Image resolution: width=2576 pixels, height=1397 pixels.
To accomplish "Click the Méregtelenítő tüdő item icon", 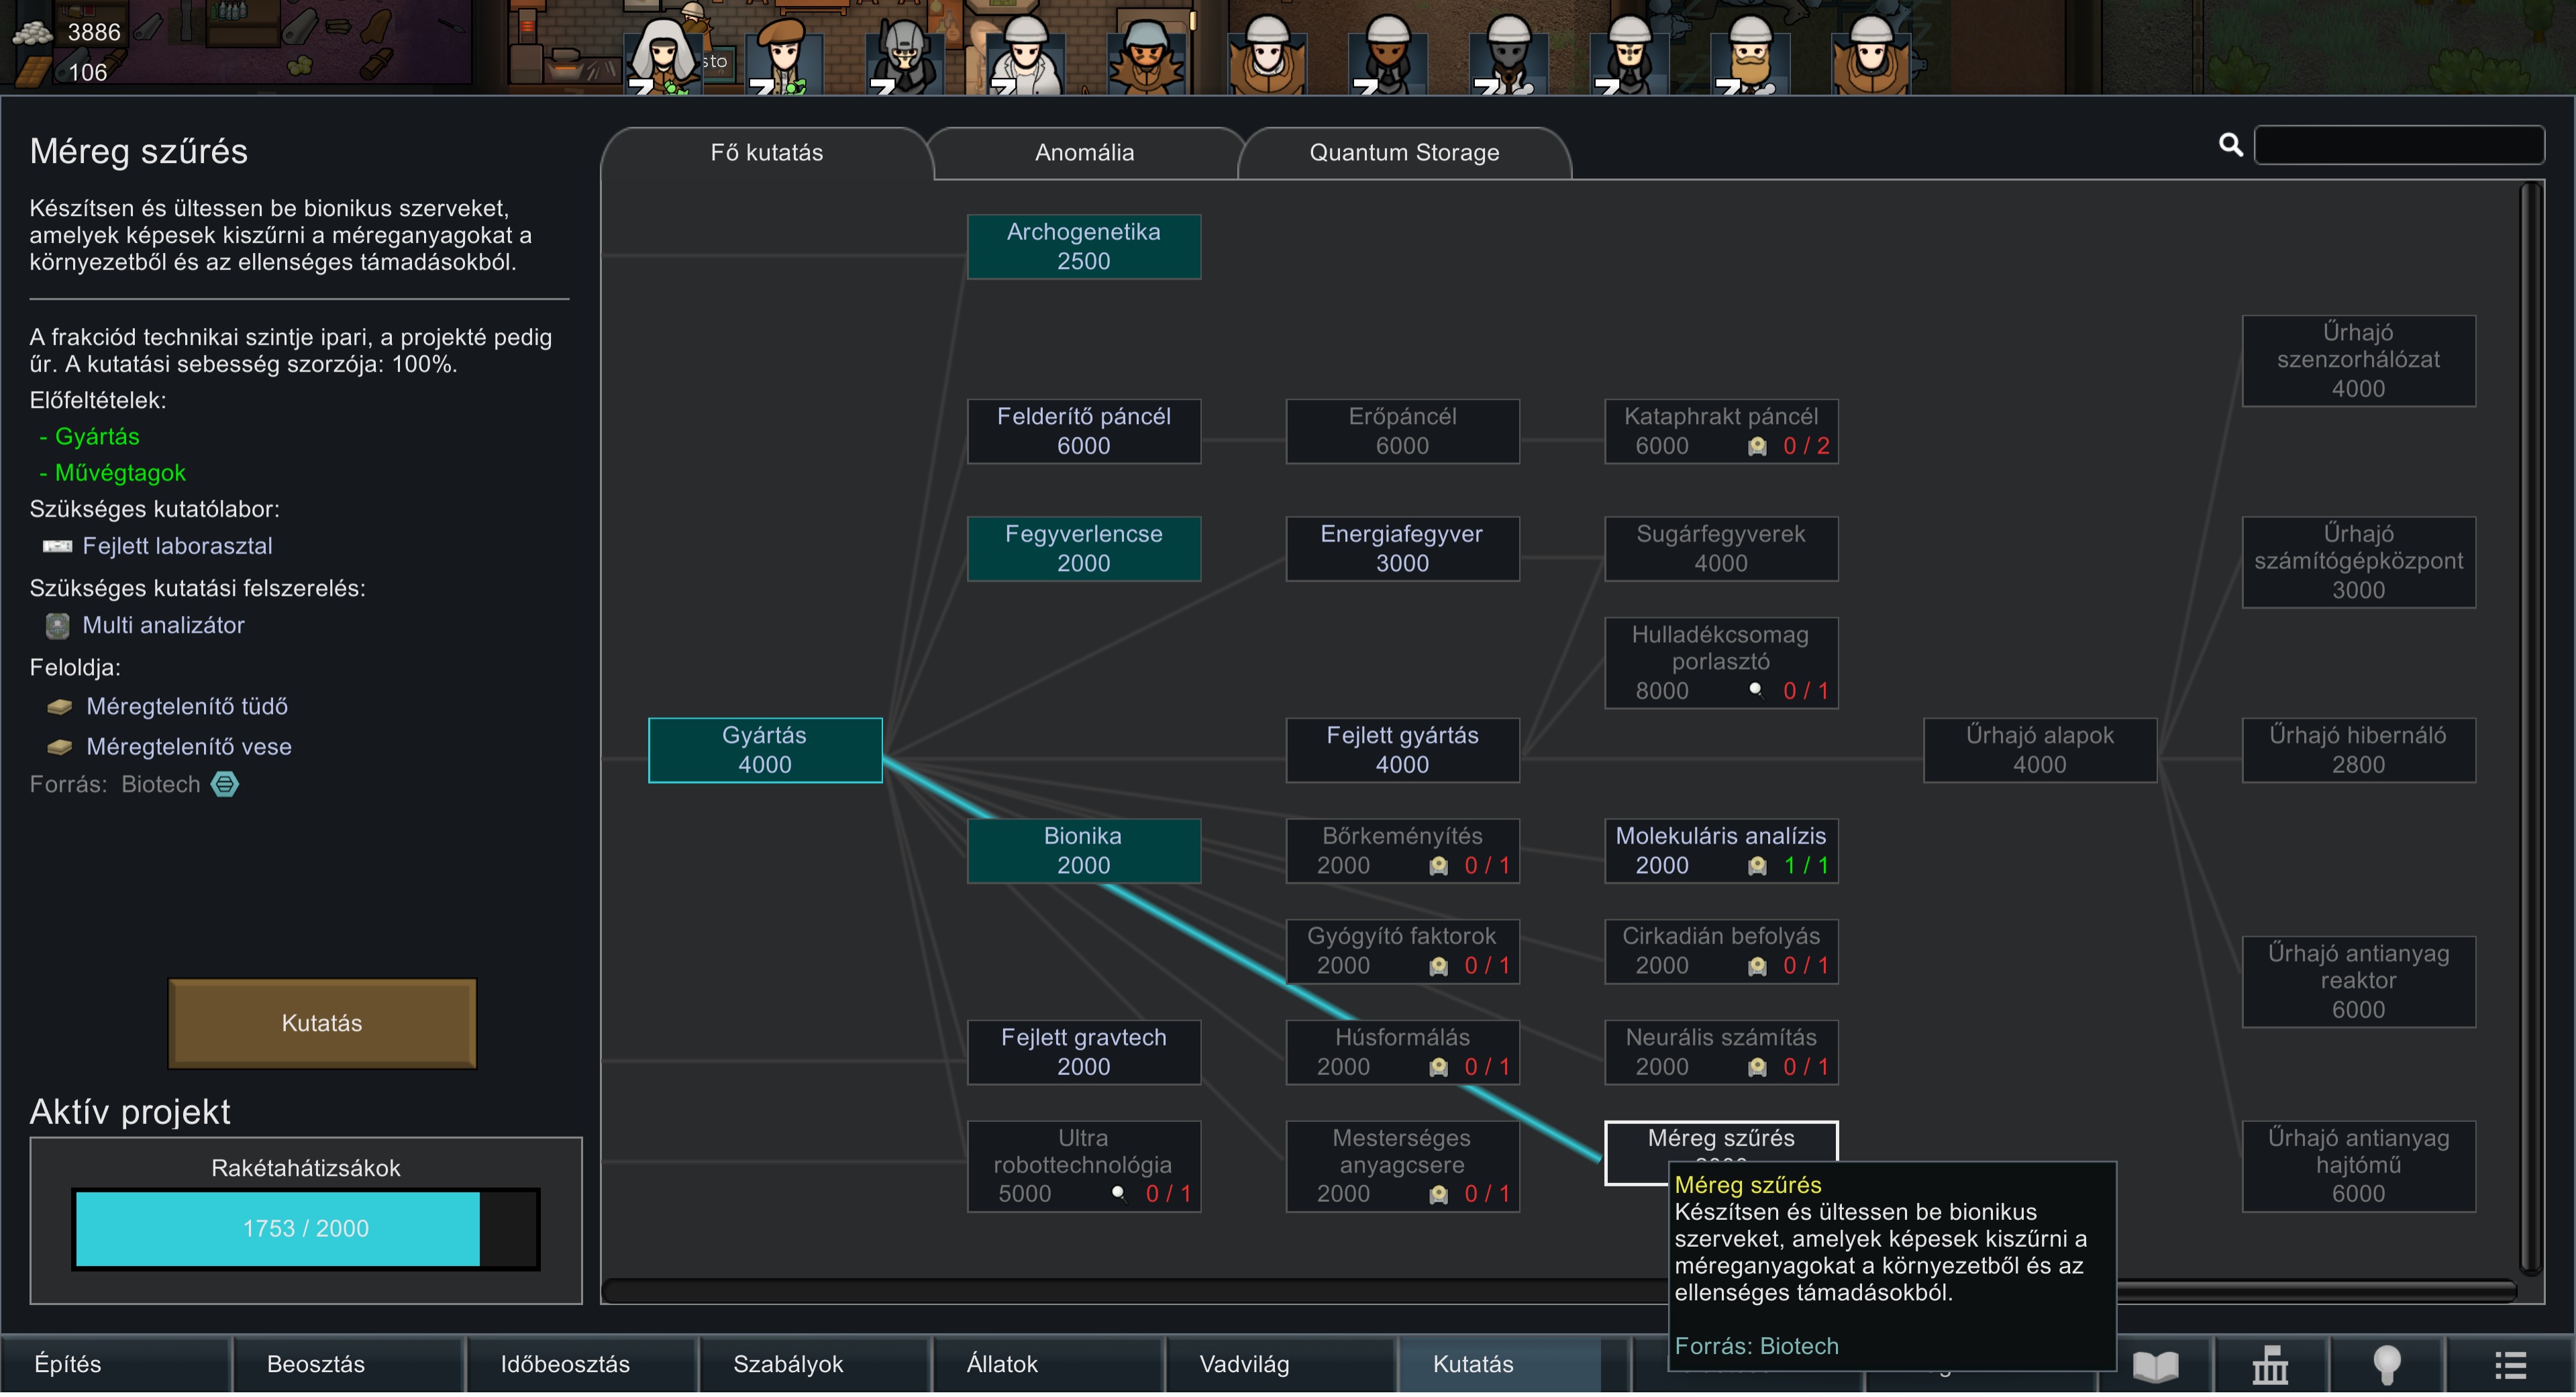I will pos(60,708).
